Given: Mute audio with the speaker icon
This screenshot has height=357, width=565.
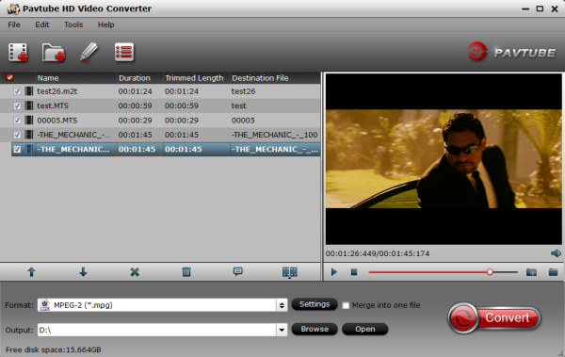Looking at the screenshot, I should click(x=556, y=253).
